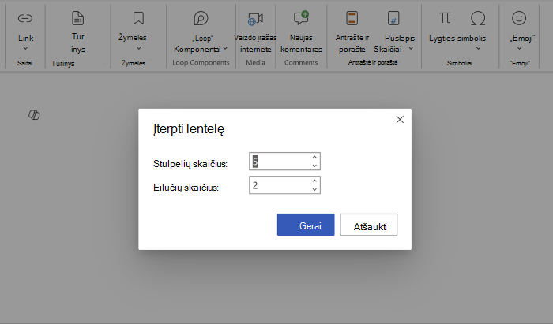Expand the Simbolis dropdown chevron

pos(478,48)
